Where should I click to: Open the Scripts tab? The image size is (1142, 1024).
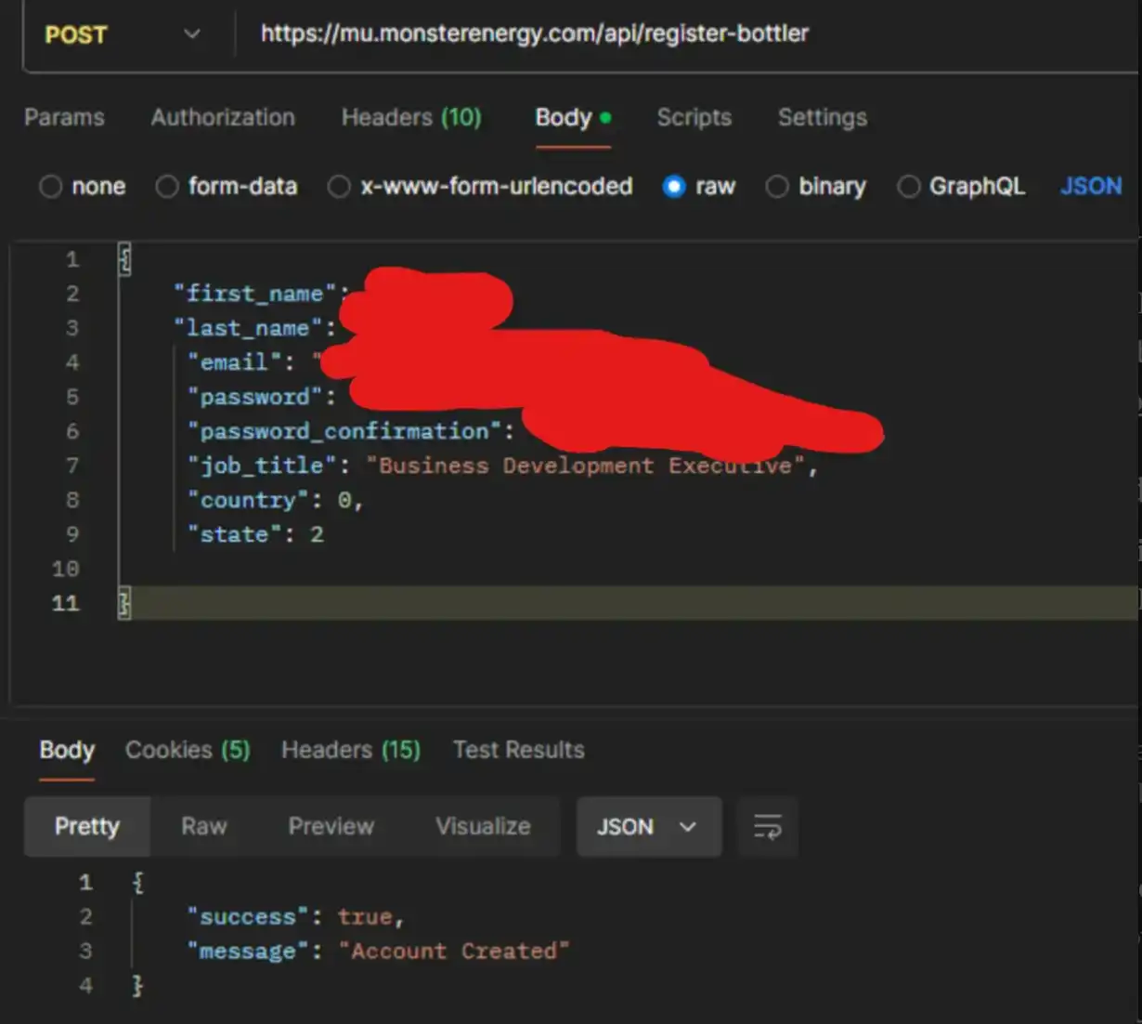pos(694,118)
